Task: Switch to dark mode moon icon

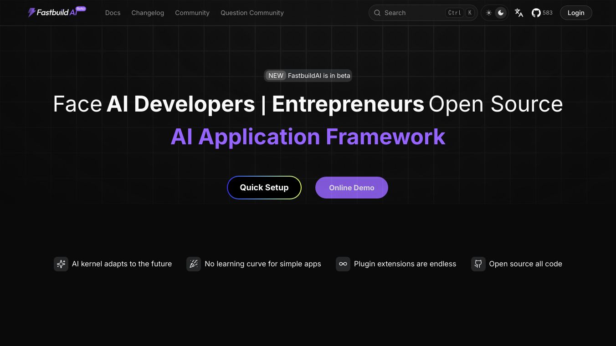Action: (501, 13)
